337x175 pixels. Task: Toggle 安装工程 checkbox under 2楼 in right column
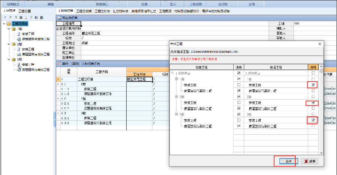click(313, 102)
